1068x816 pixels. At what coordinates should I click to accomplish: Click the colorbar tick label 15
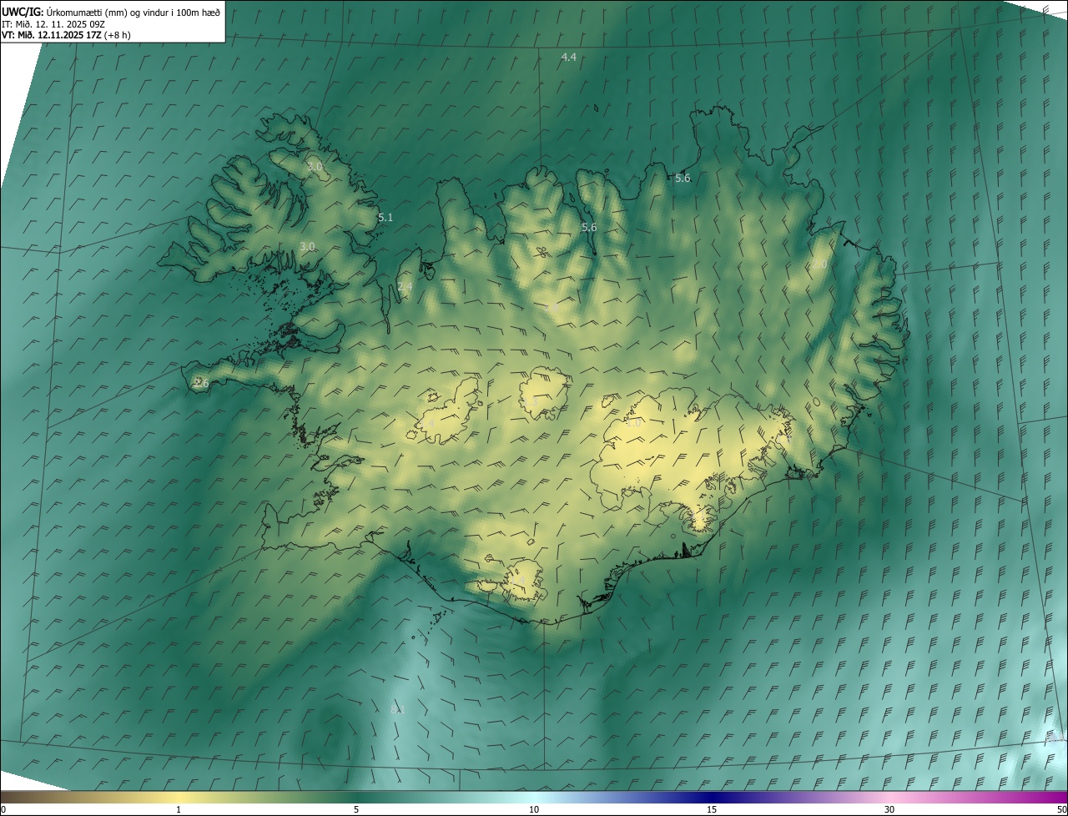click(x=712, y=809)
